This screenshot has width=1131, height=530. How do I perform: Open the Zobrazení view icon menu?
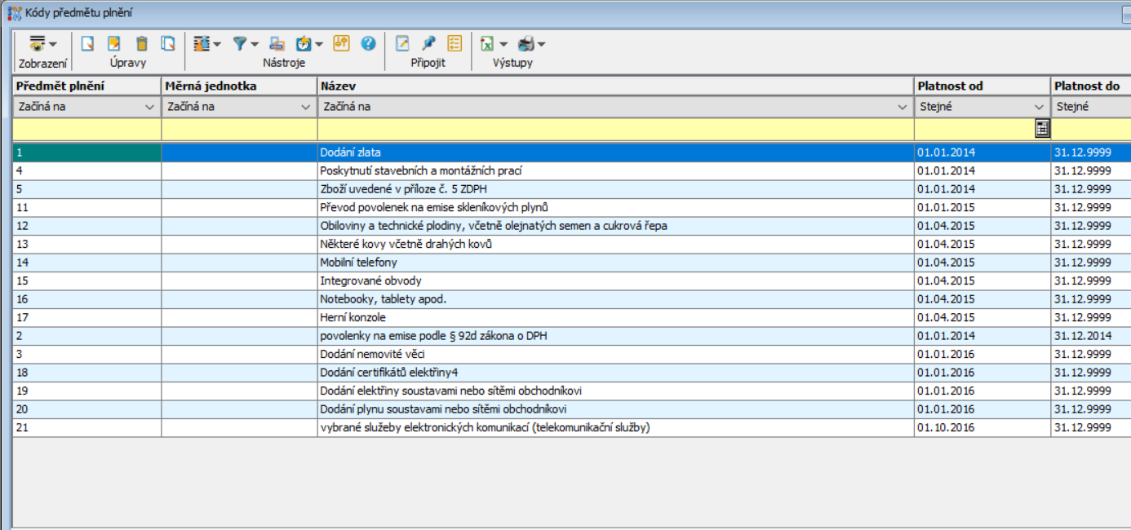[x=38, y=44]
